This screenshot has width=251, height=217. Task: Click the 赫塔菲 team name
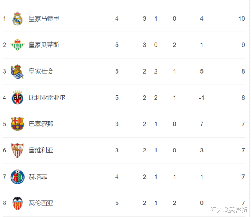click(38, 177)
